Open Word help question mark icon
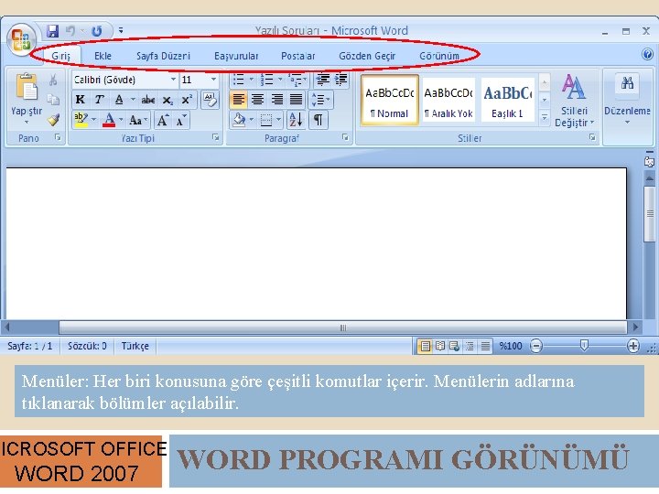This screenshot has width=659, height=494. (x=647, y=54)
